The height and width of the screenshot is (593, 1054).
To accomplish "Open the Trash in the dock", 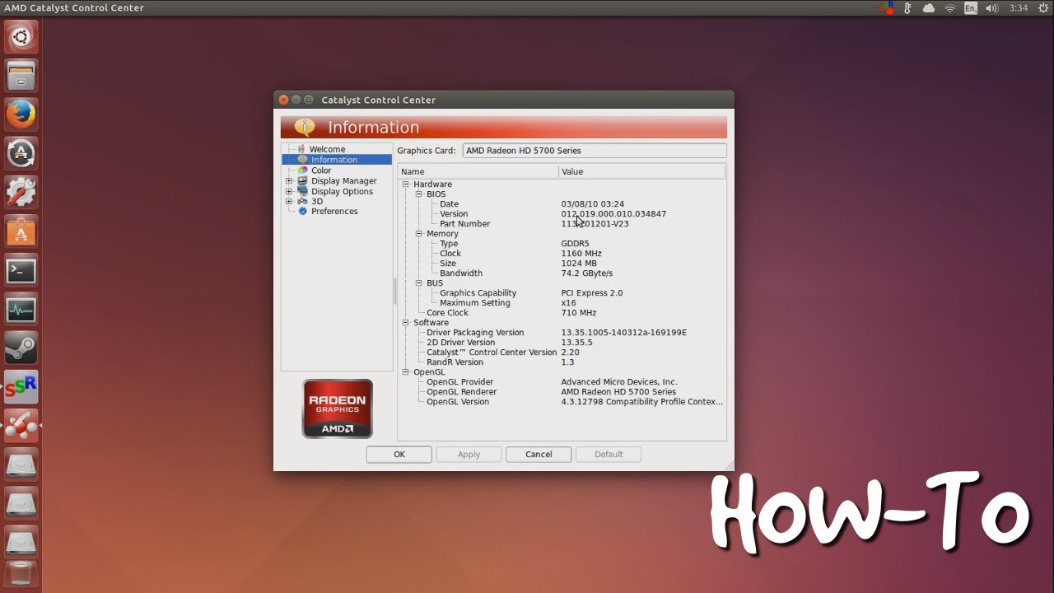I will (21, 575).
